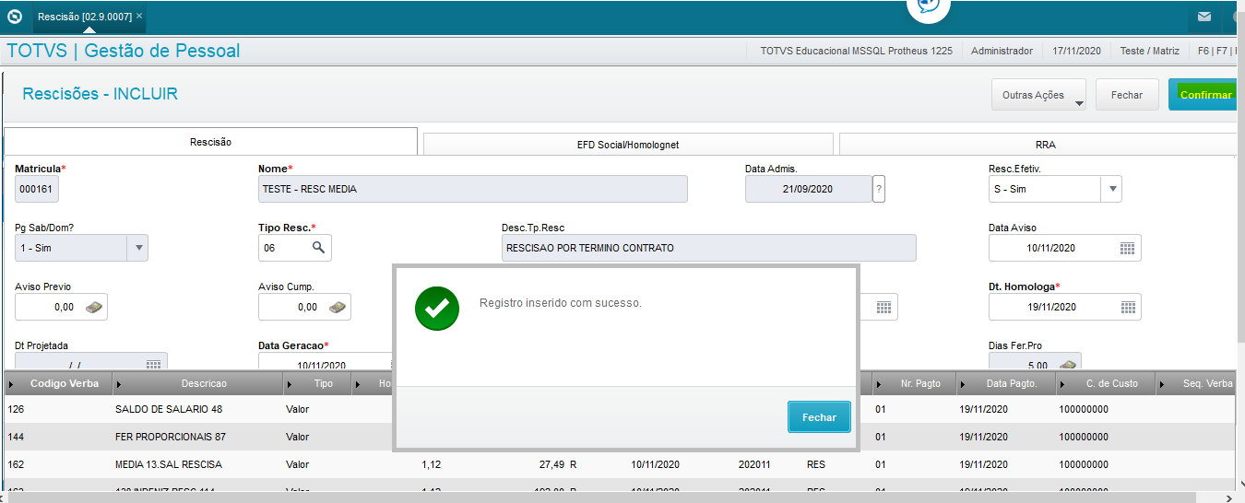1245x503 pixels.
Task: Click the top Fechar button
Action: click(1127, 95)
